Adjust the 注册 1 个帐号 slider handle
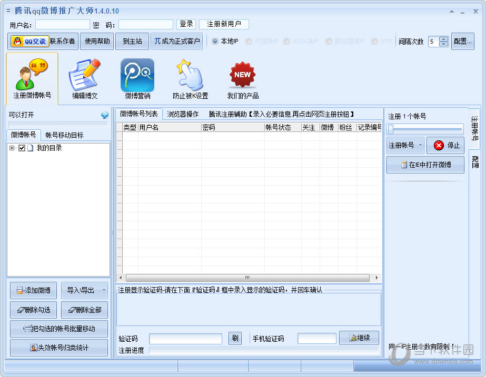The width and height of the screenshot is (486, 377). (x=391, y=129)
